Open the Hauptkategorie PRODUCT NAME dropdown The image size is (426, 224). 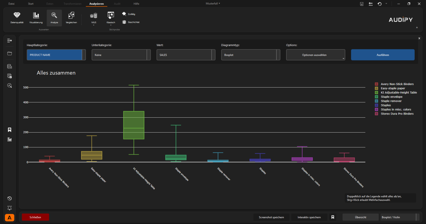(56, 55)
